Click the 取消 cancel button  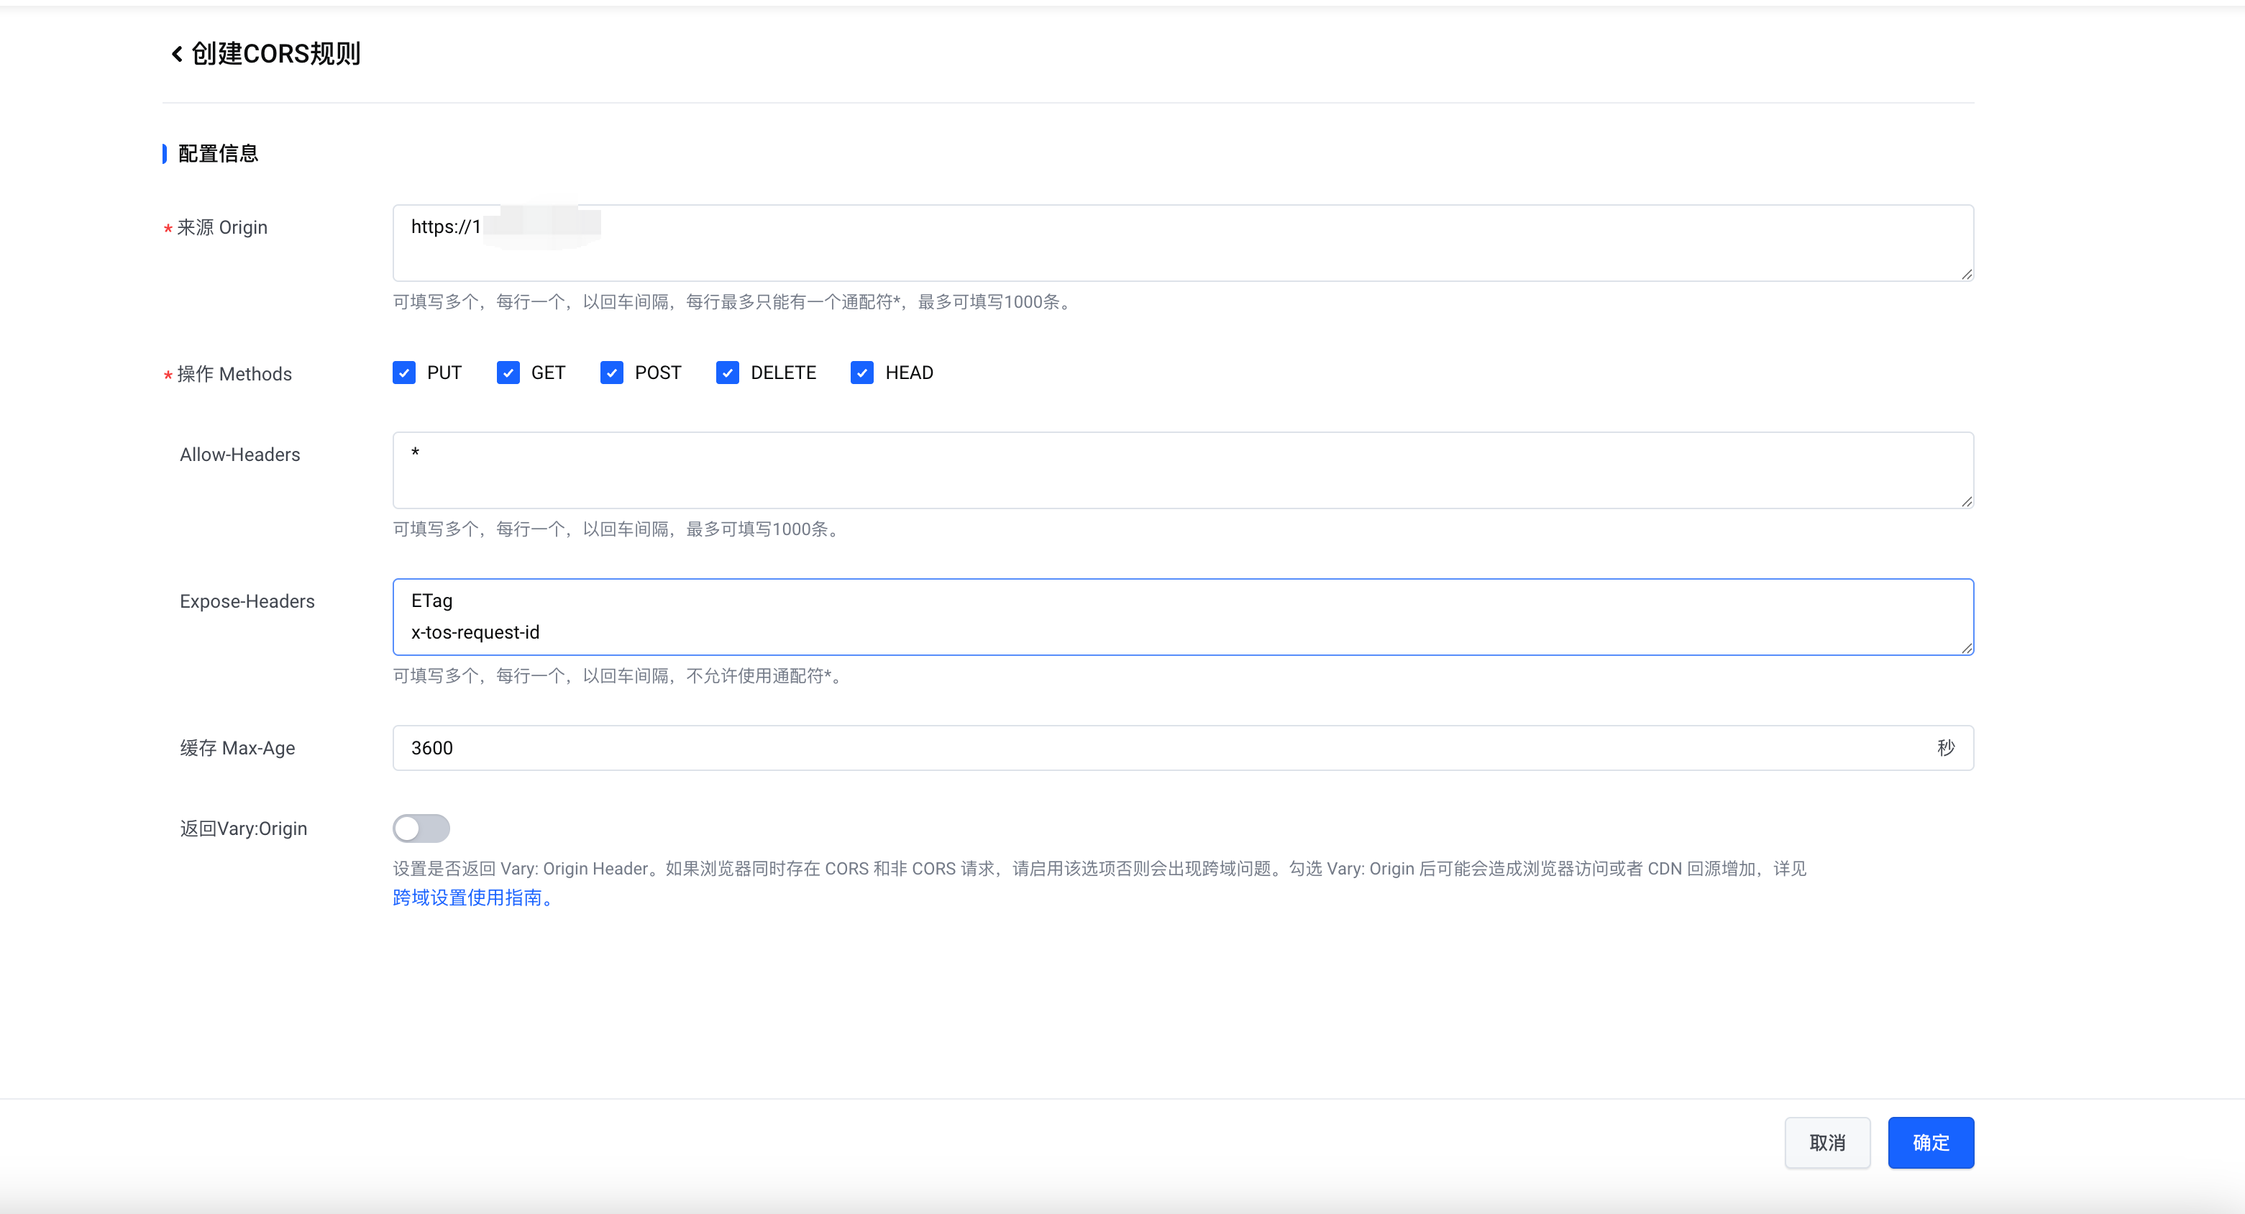point(1827,1143)
